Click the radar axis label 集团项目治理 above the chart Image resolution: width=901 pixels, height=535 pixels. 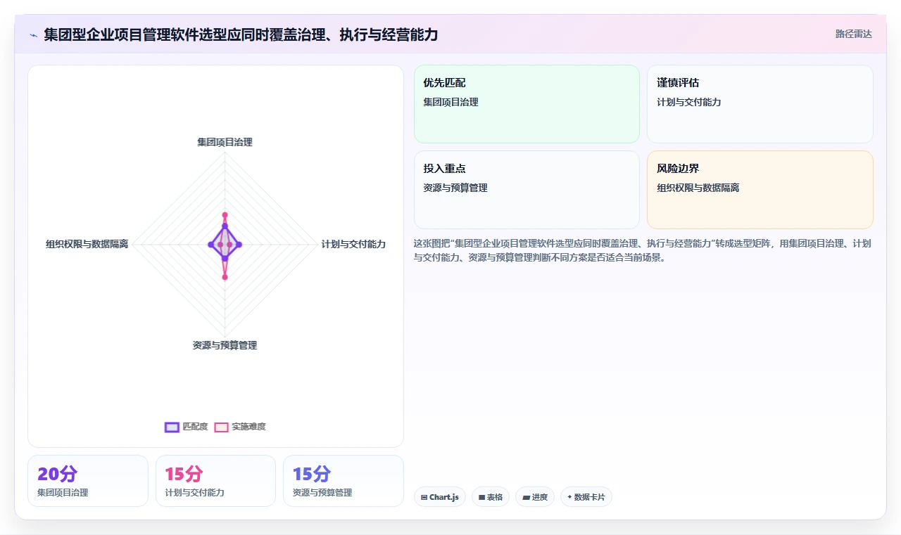click(x=225, y=142)
